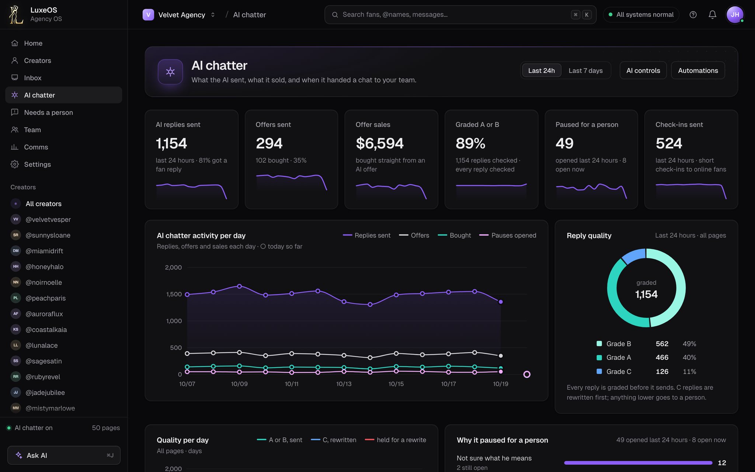
Task: Open AI controls
Action: pyautogui.click(x=643, y=70)
